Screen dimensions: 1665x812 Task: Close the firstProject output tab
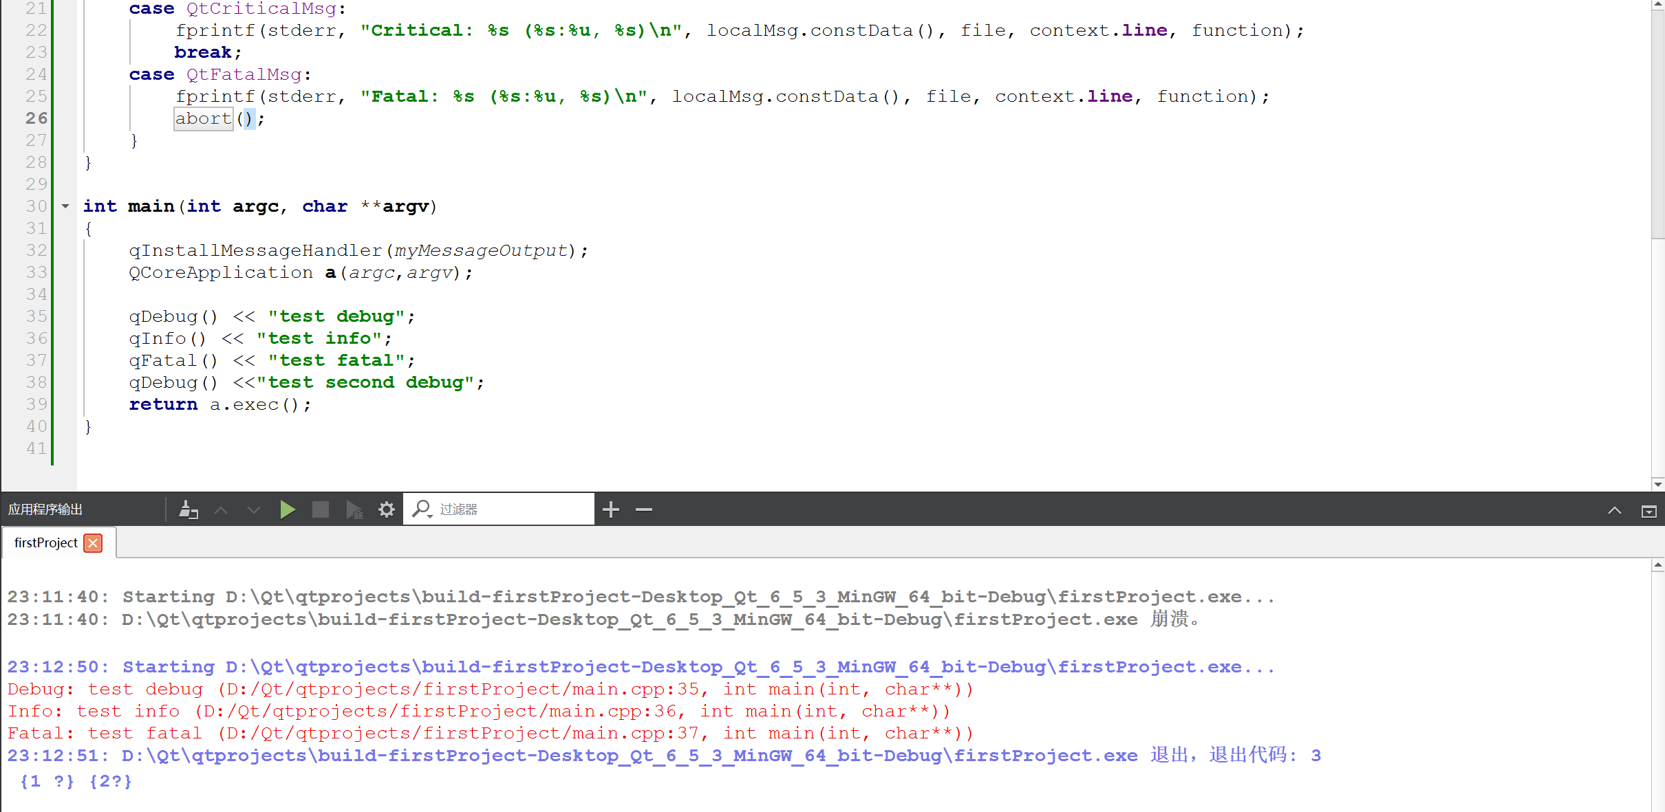coord(93,543)
